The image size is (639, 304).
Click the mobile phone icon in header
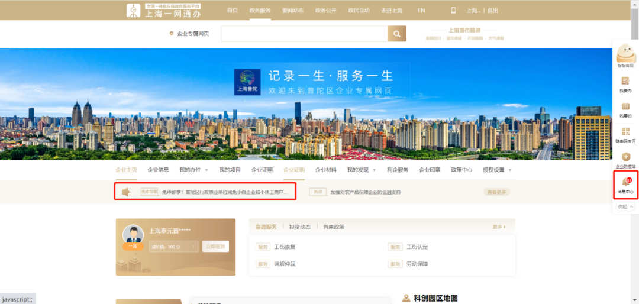click(x=454, y=11)
